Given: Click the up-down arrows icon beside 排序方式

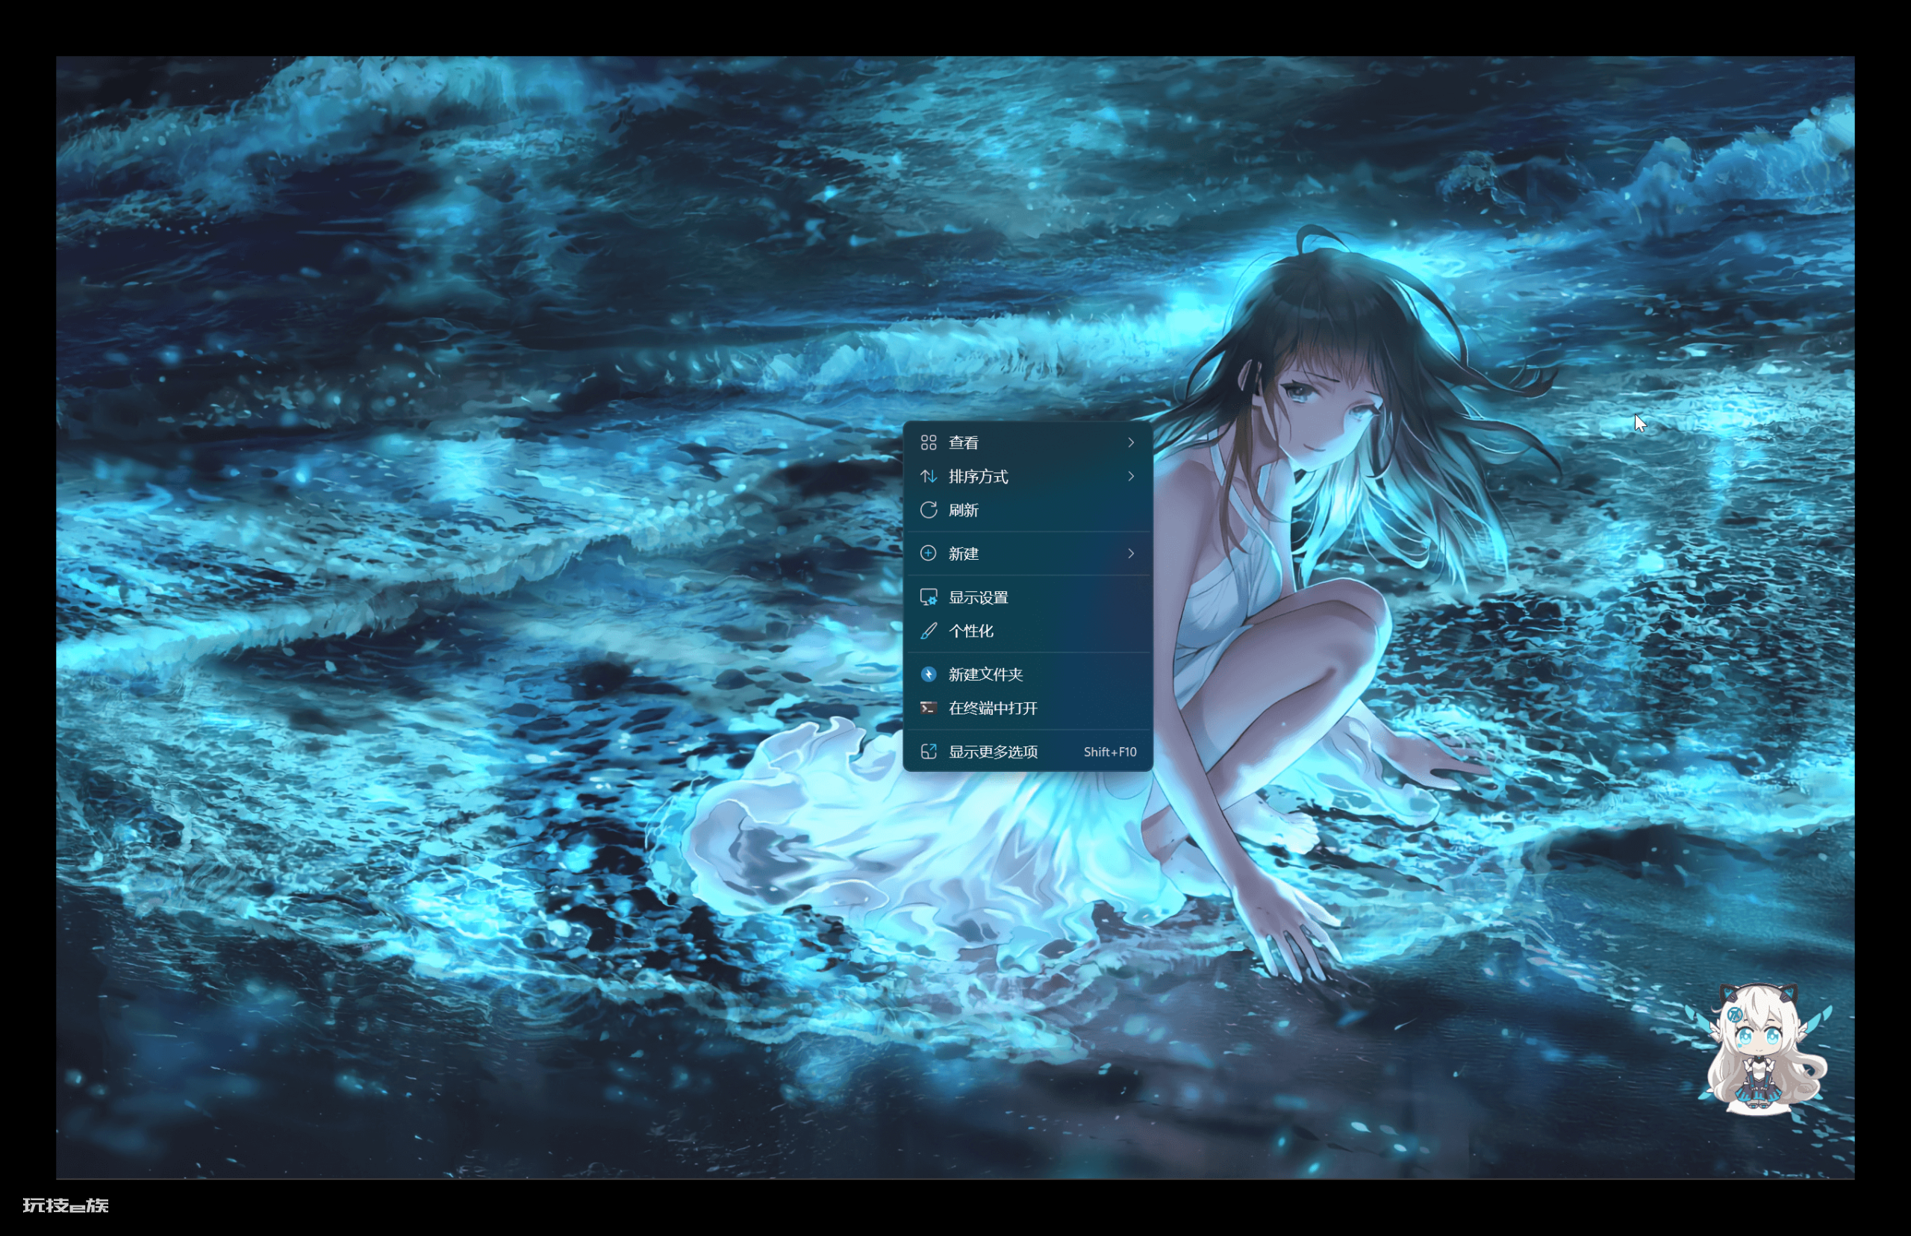Looking at the screenshot, I should [x=929, y=476].
